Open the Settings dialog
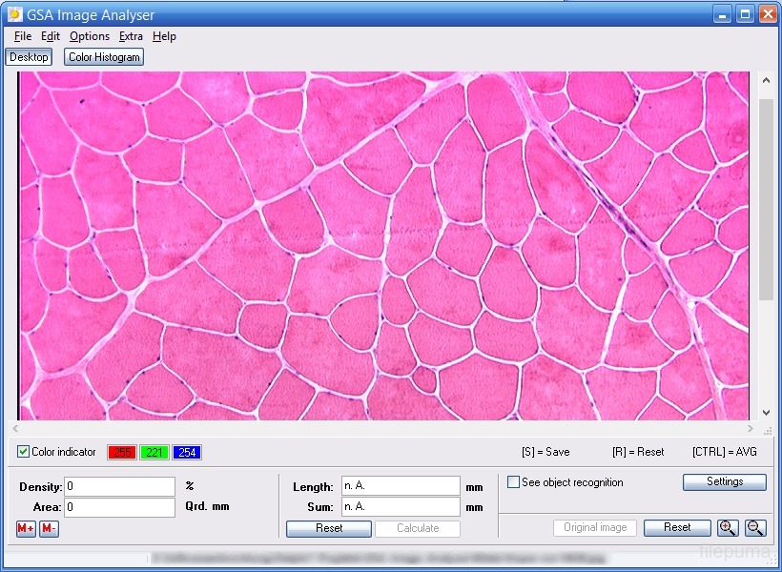This screenshot has width=782, height=572. click(x=724, y=482)
